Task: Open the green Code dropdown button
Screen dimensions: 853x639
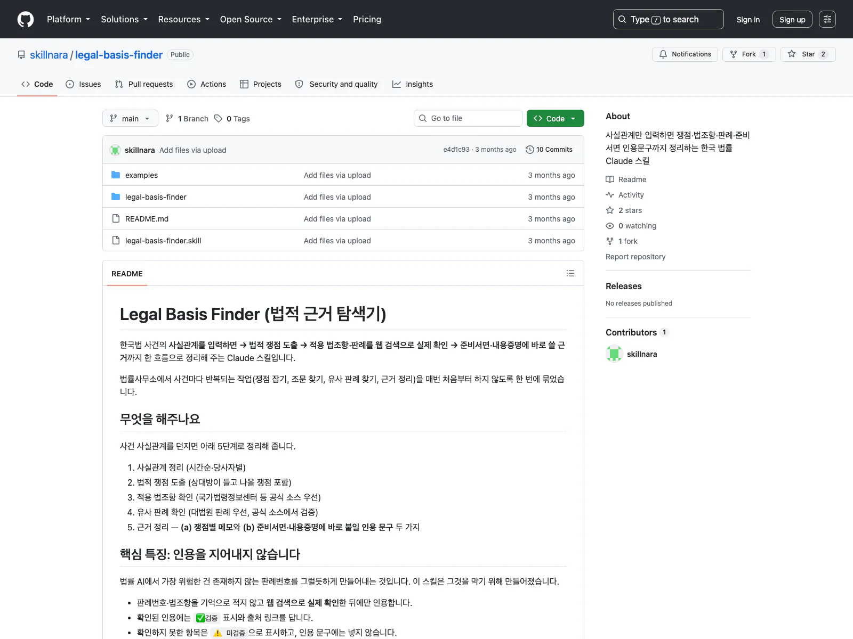Action: click(556, 118)
